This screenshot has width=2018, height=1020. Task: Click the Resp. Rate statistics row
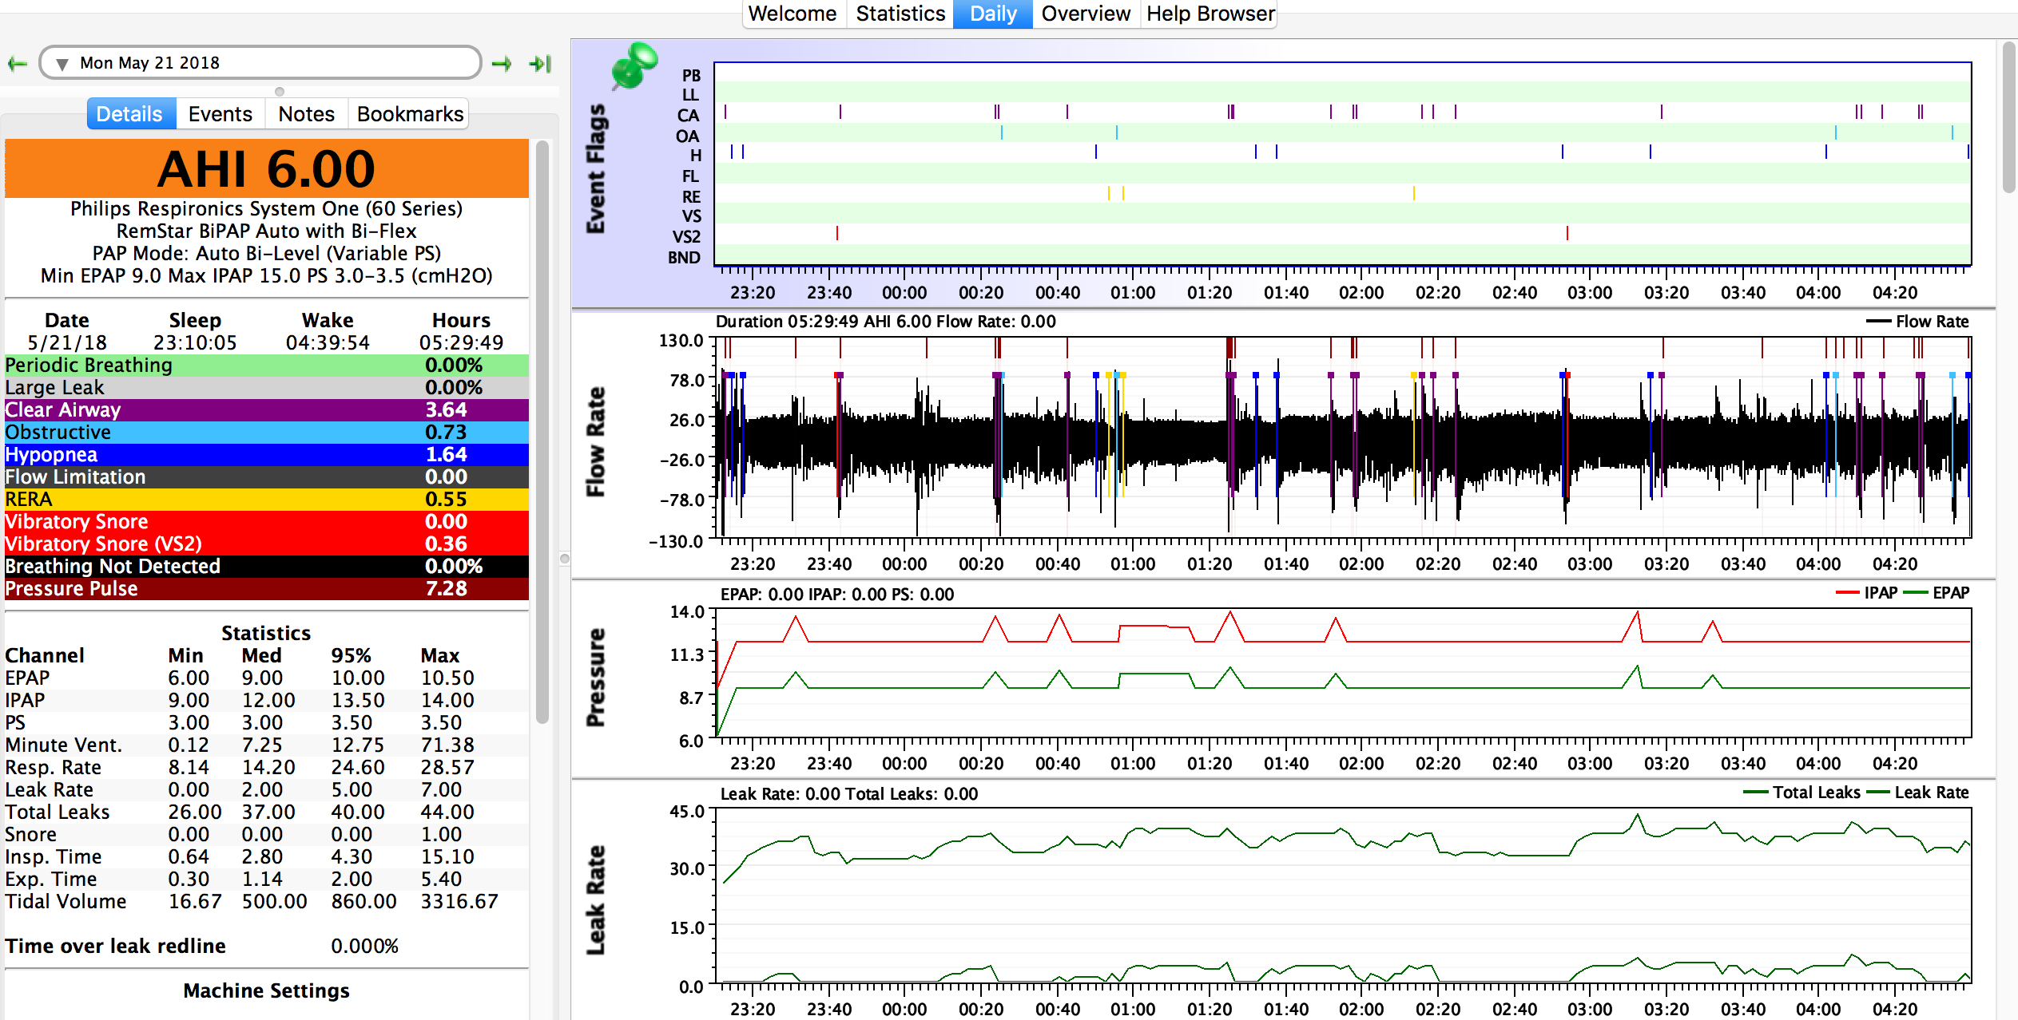[267, 768]
